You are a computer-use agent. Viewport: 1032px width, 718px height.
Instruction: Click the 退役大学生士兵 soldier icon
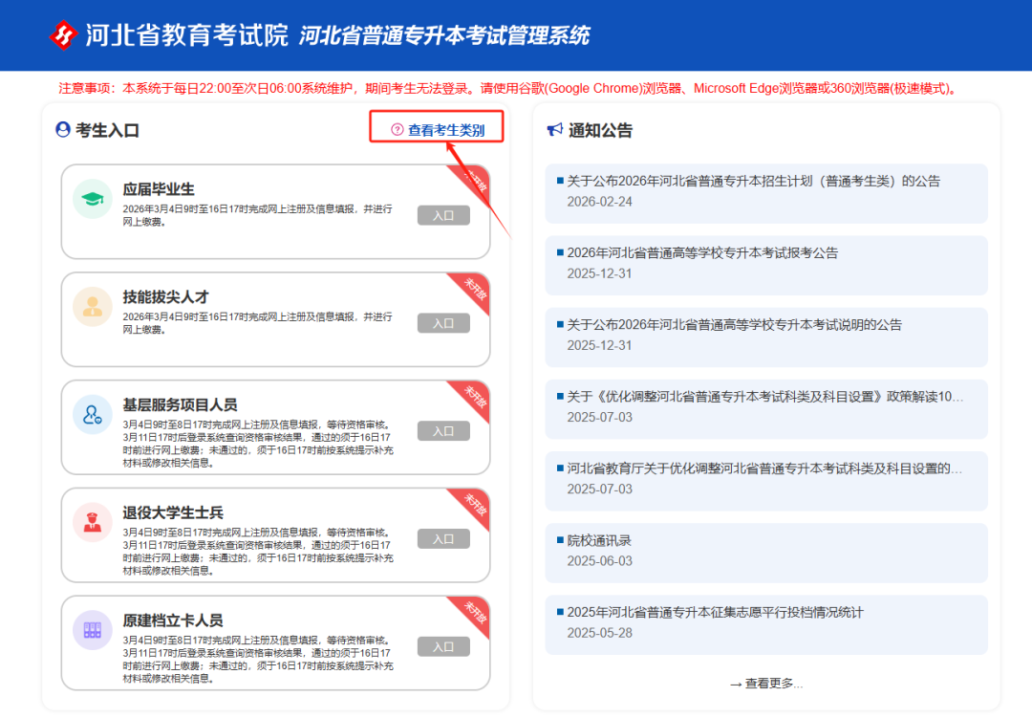[93, 522]
